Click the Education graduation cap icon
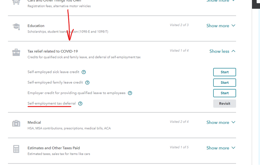Image resolution: width=260 pixels, height=165 pixels. 16,26
